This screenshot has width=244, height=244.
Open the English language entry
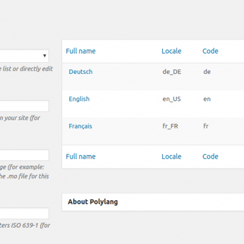79,99
